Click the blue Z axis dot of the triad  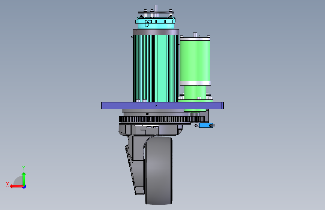click(24, 186)
